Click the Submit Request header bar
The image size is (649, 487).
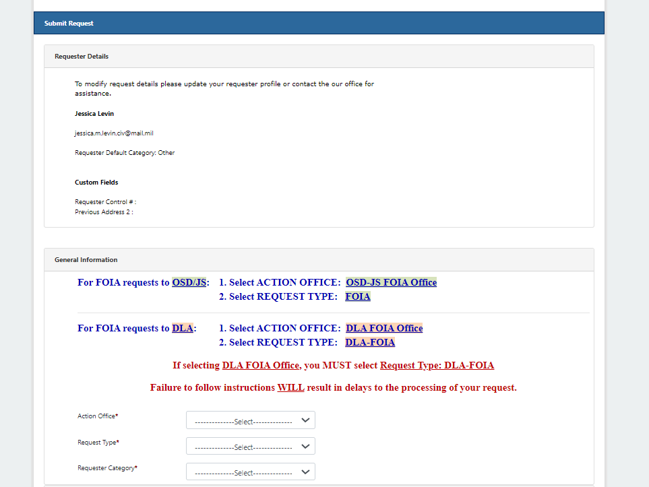point(319,23)
